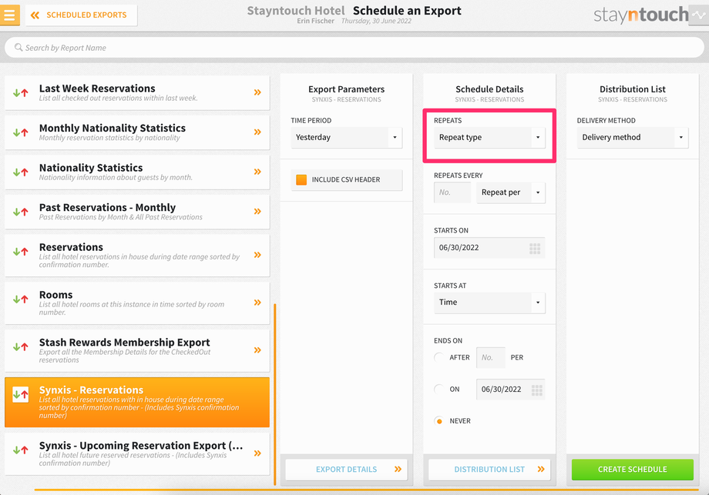Open Synxis - Upcoming Reservation Export chevron
The height and width of the screenshot is (495, 709).
pos(257,453)
